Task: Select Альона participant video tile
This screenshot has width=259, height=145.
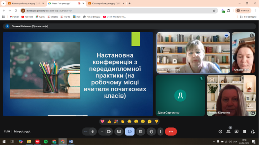Action: pos(244,53)
